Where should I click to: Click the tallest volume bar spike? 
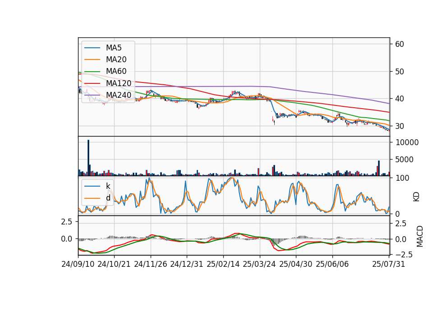pyautogui.click(x=88, y=158)
